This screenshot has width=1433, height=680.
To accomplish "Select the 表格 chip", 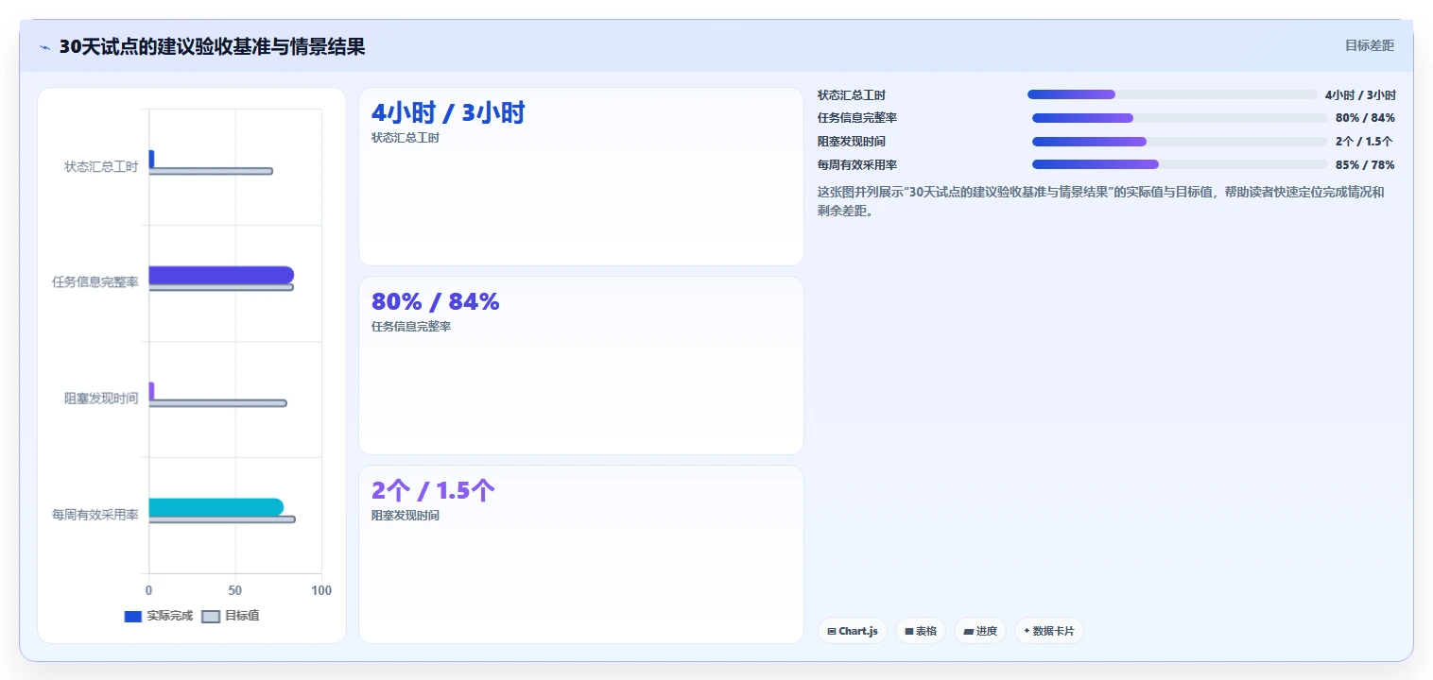I will [921, 631].
